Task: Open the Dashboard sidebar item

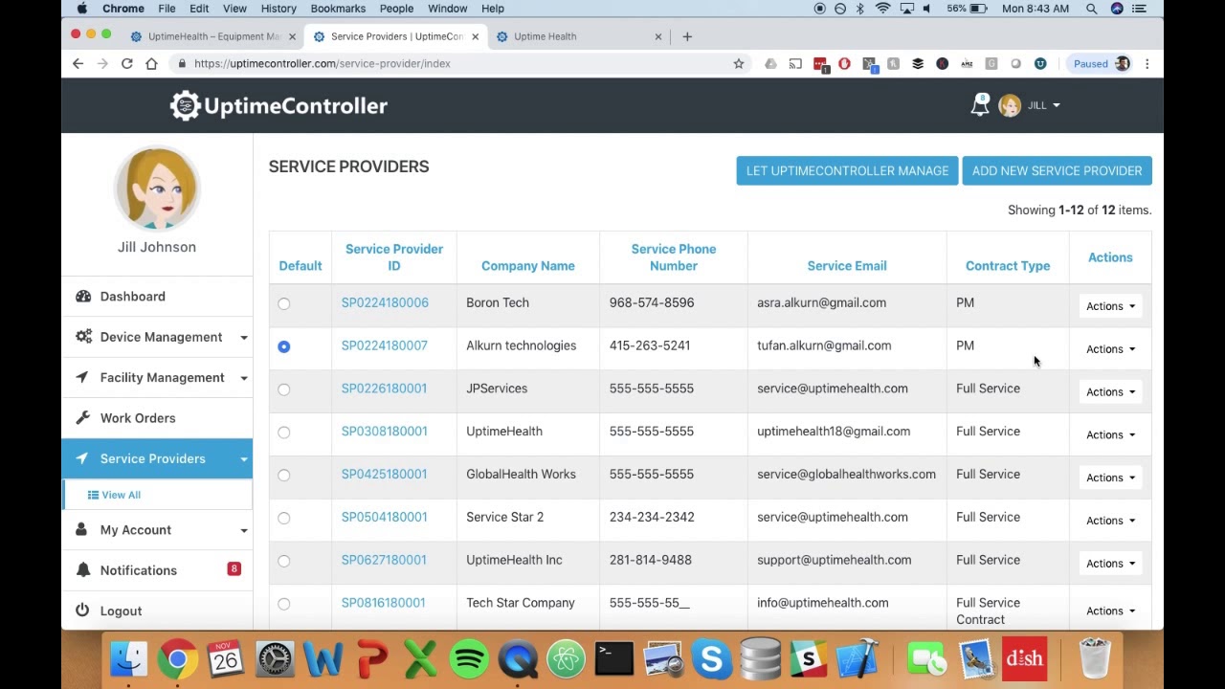Action: (157, 297)
